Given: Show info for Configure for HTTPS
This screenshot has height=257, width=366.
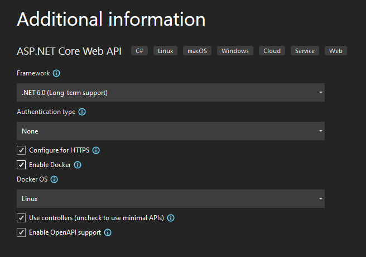Looking at the screenshot, I should click(x=96, y=150).
